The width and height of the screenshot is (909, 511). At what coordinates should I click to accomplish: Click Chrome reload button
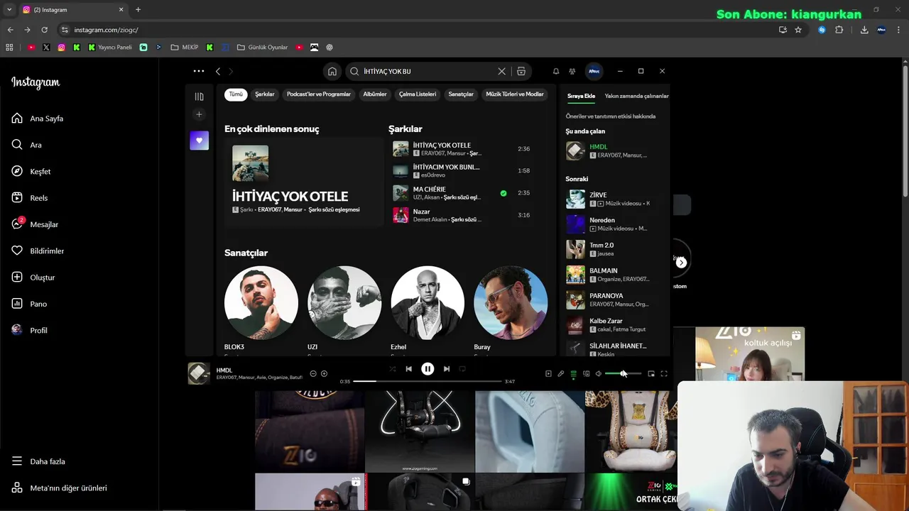point(44,30)
